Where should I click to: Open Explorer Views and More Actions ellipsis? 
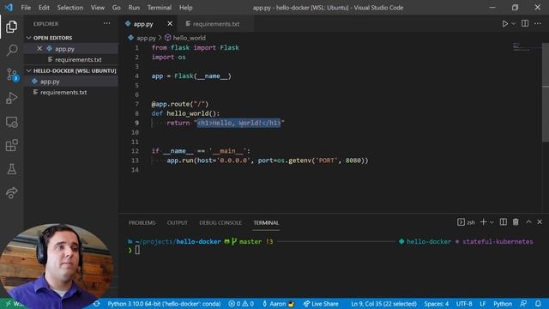click(106, 23)
